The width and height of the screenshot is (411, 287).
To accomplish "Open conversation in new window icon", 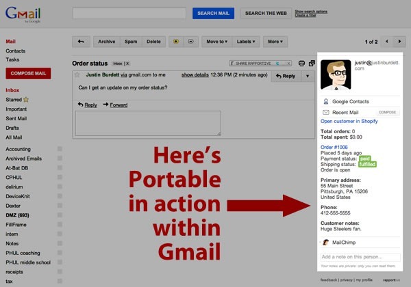I will click(x=312, y=64).
